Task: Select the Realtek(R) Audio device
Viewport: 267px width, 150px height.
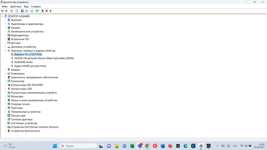Action: 23,62
